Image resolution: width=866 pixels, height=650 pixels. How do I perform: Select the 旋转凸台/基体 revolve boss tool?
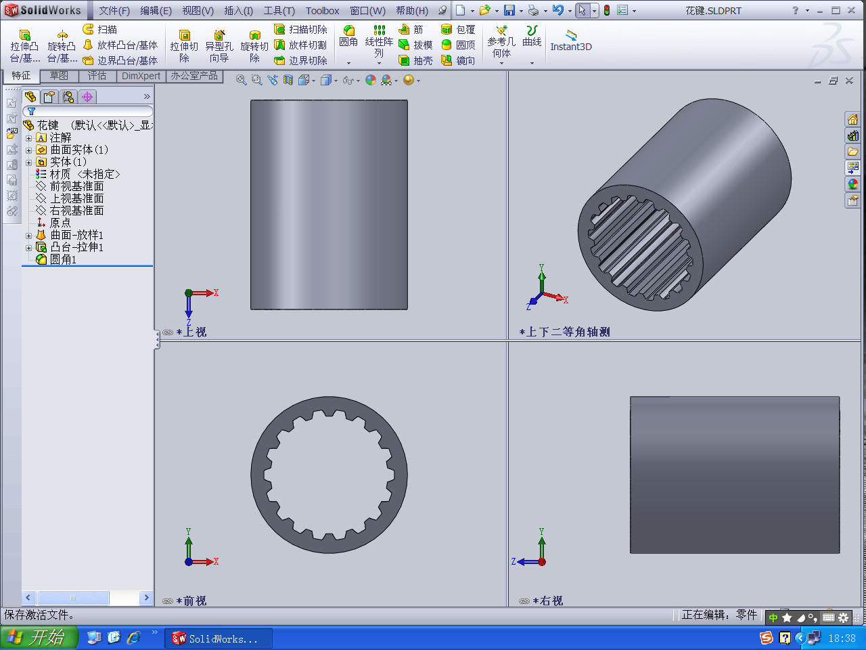coord(62,46)
